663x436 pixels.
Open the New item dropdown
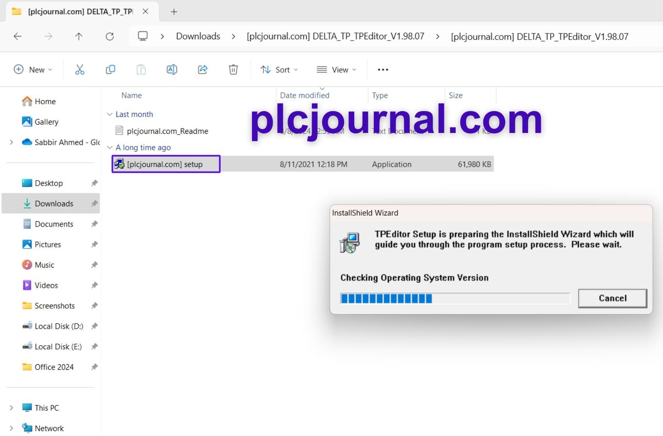click(x=33, y=70)
